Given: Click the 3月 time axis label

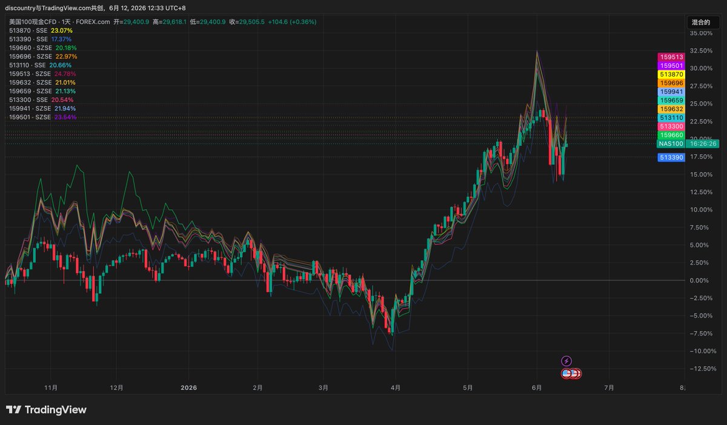Looking at the screenshot, I should tap(323, 387).
